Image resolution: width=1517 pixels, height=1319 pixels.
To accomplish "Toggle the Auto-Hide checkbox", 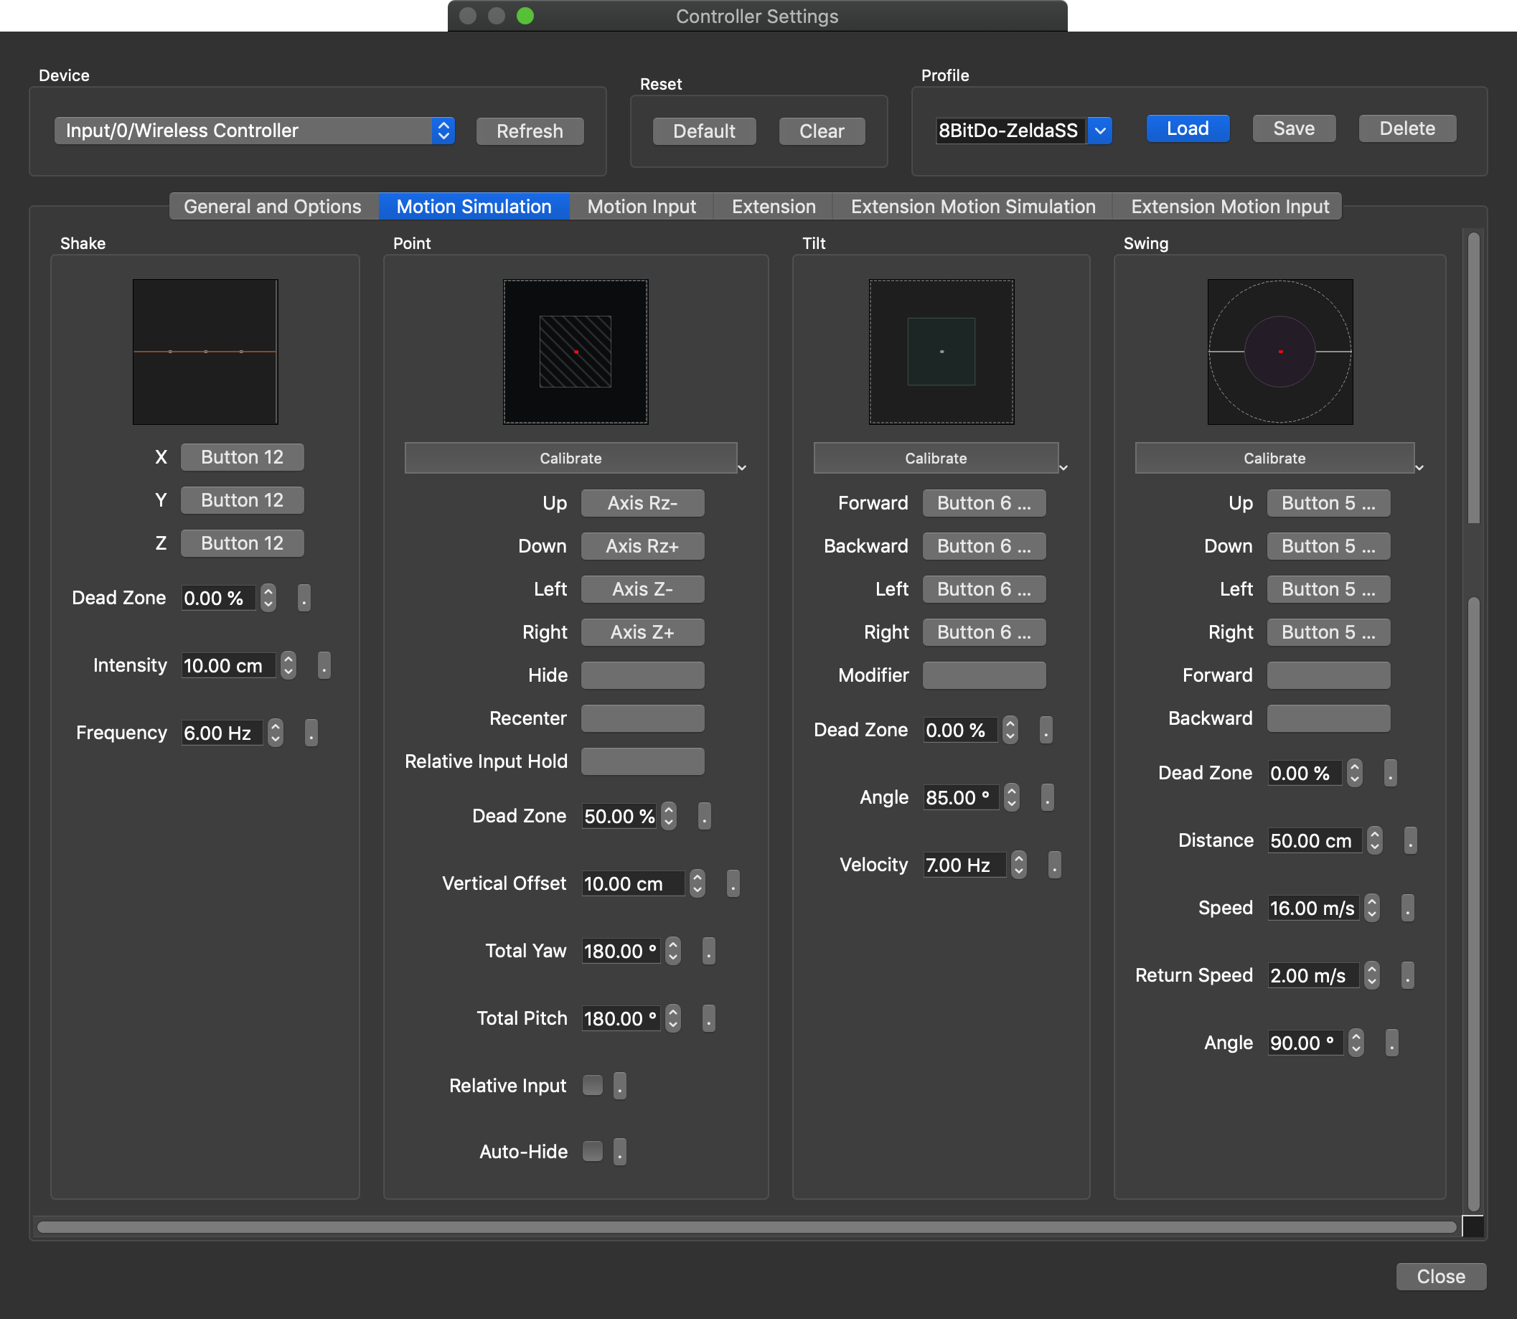I will pos(593,1151).
